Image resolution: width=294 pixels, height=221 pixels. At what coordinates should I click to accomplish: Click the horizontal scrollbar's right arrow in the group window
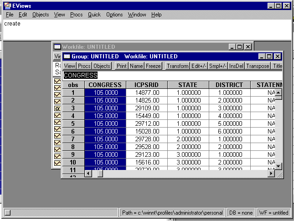coord(271,174)
